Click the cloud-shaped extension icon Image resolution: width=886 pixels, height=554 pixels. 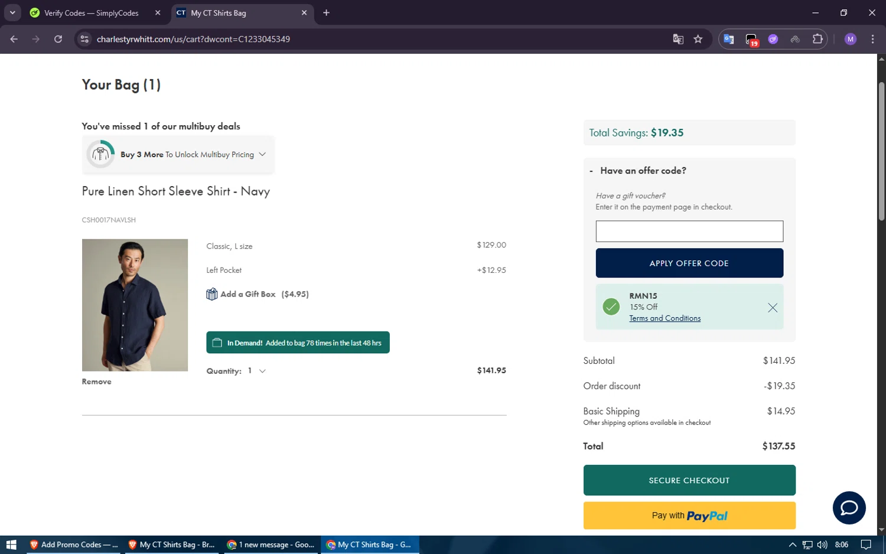coord(795,39)
